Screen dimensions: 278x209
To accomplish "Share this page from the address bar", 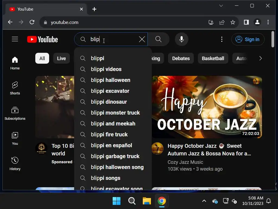I will click(222, 22).
